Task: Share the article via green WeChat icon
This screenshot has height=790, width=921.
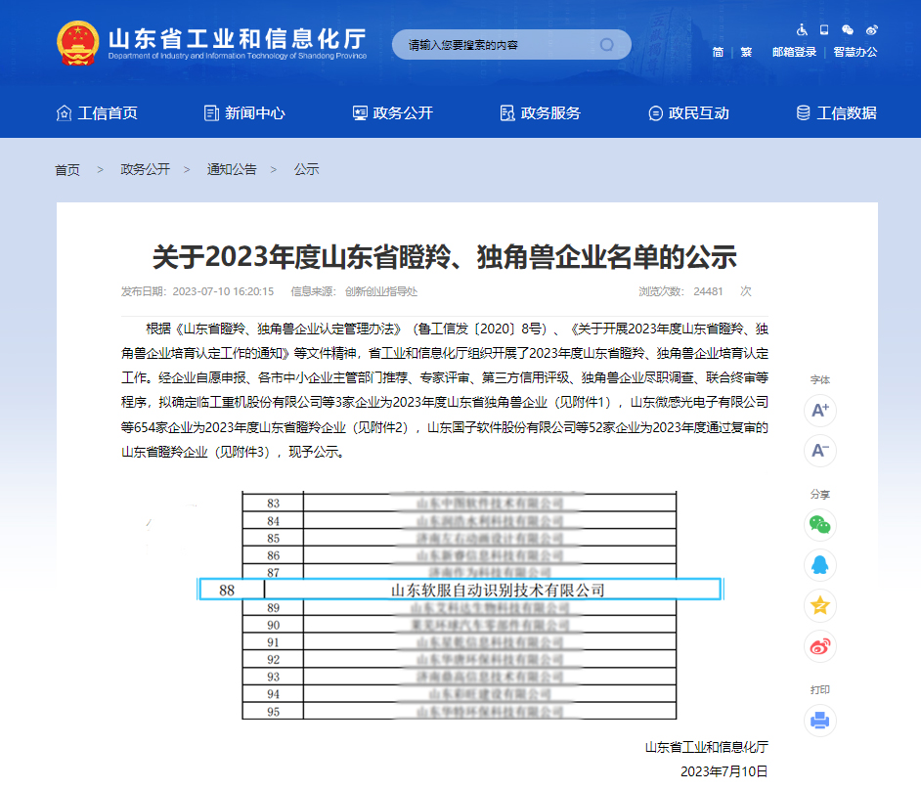Action: pos(819,525)
